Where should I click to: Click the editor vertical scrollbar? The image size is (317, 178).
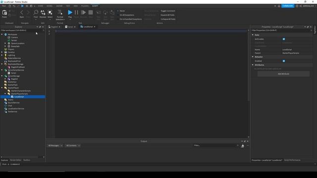[x=249, y=66]
